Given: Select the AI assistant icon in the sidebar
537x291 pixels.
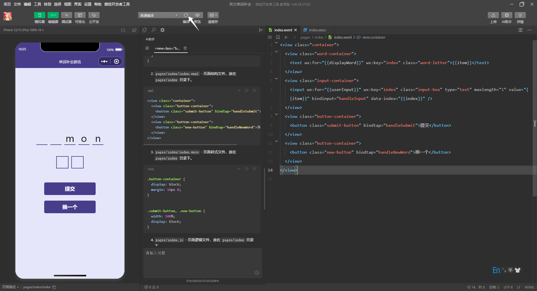Looking at the screenshot, I should (x=162, y=30).
